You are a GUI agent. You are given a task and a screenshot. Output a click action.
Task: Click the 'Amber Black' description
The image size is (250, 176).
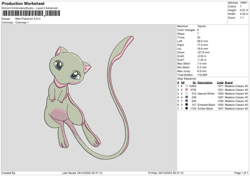205,109
